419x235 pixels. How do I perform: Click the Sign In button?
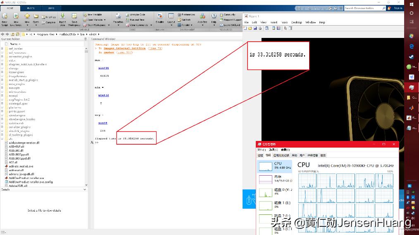[398, 8]
